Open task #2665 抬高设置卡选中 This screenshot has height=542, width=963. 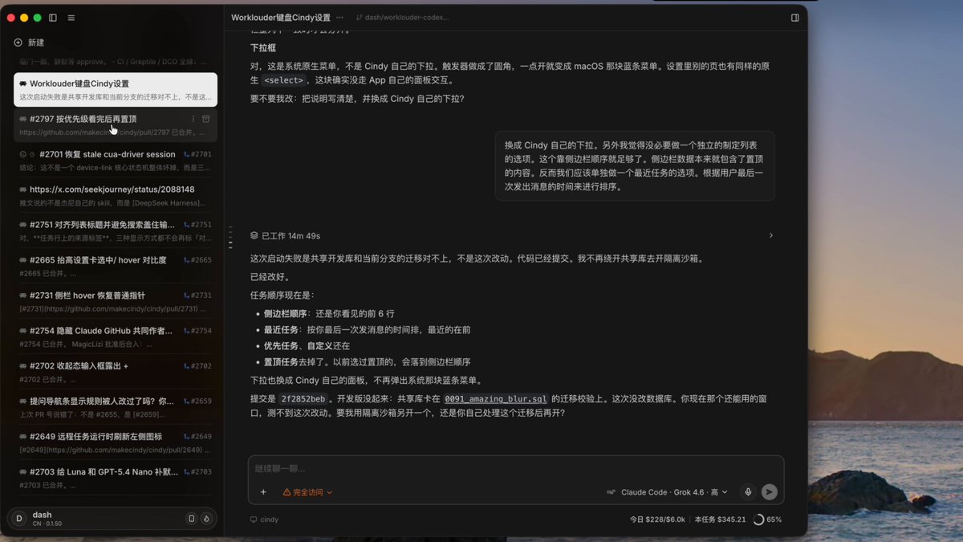pyautogui.click(x=116, y=266)
